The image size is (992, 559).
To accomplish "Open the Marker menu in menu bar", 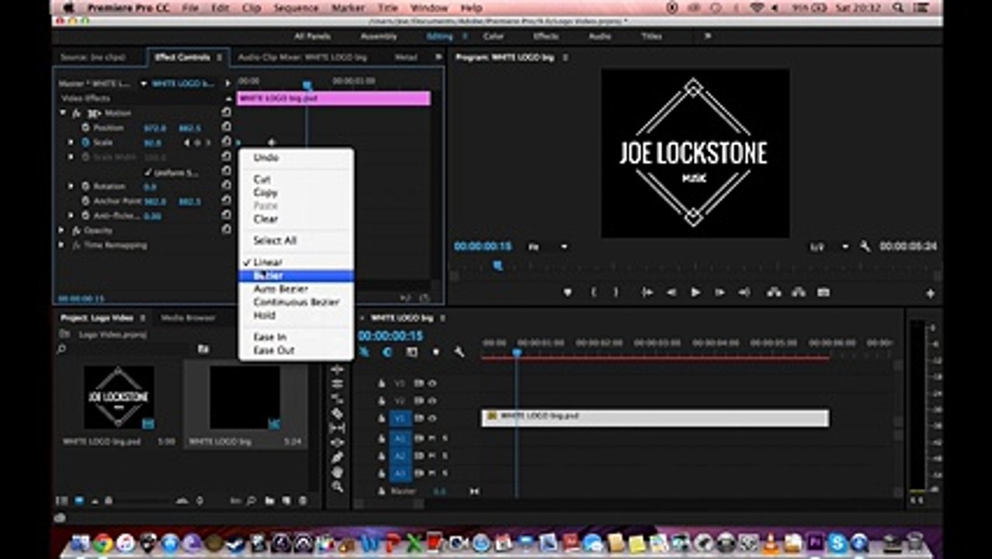I will coord(349,8).
